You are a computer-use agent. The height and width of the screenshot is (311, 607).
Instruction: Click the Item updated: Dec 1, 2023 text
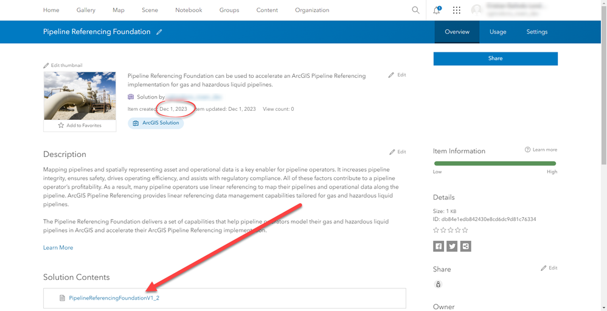click(x=224, y=109)
